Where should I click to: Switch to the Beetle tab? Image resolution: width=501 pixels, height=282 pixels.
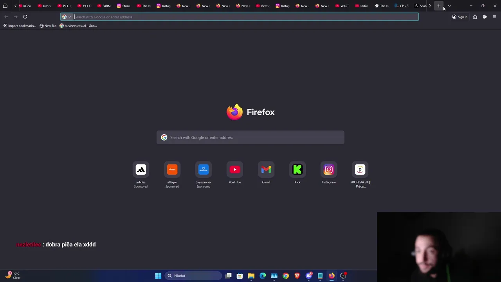pos(263,6)
